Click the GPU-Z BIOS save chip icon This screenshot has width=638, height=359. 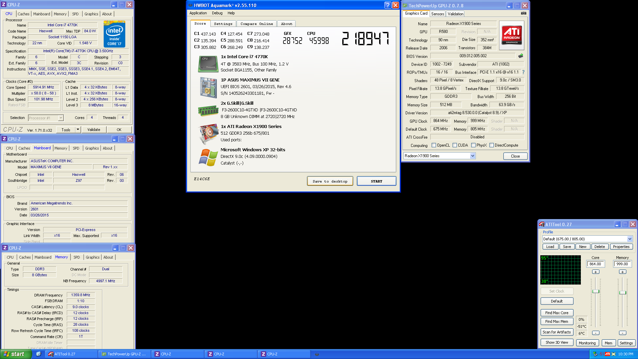coord(520,56)
